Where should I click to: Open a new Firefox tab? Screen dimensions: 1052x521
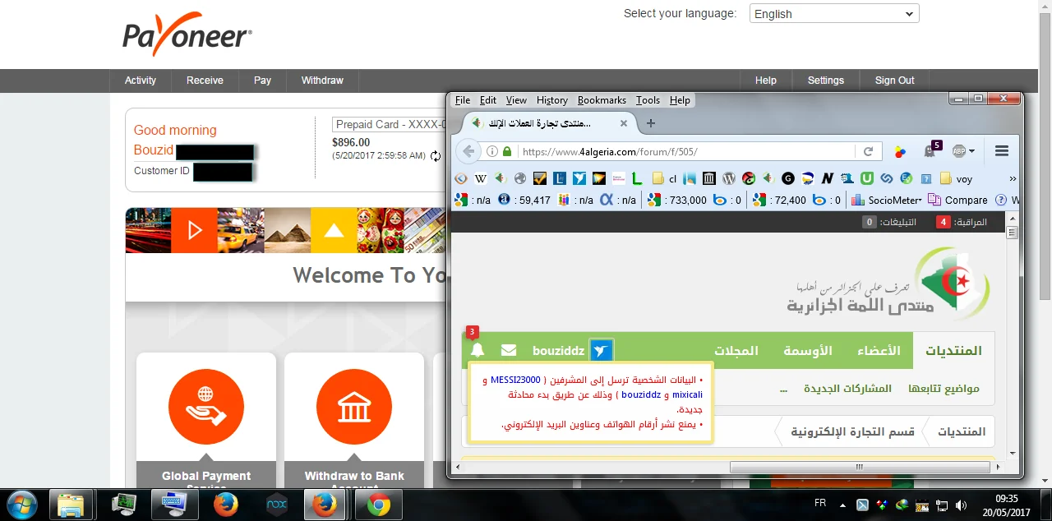pyautogui.click(x=651, y=123)
